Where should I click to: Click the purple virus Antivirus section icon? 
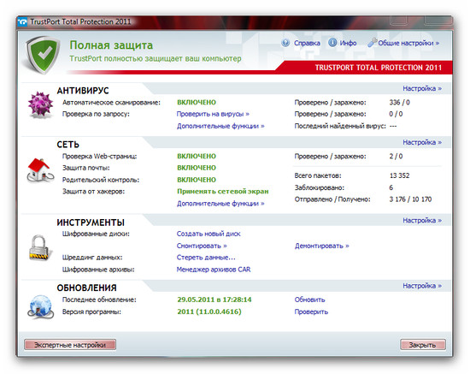pos(40,104)
